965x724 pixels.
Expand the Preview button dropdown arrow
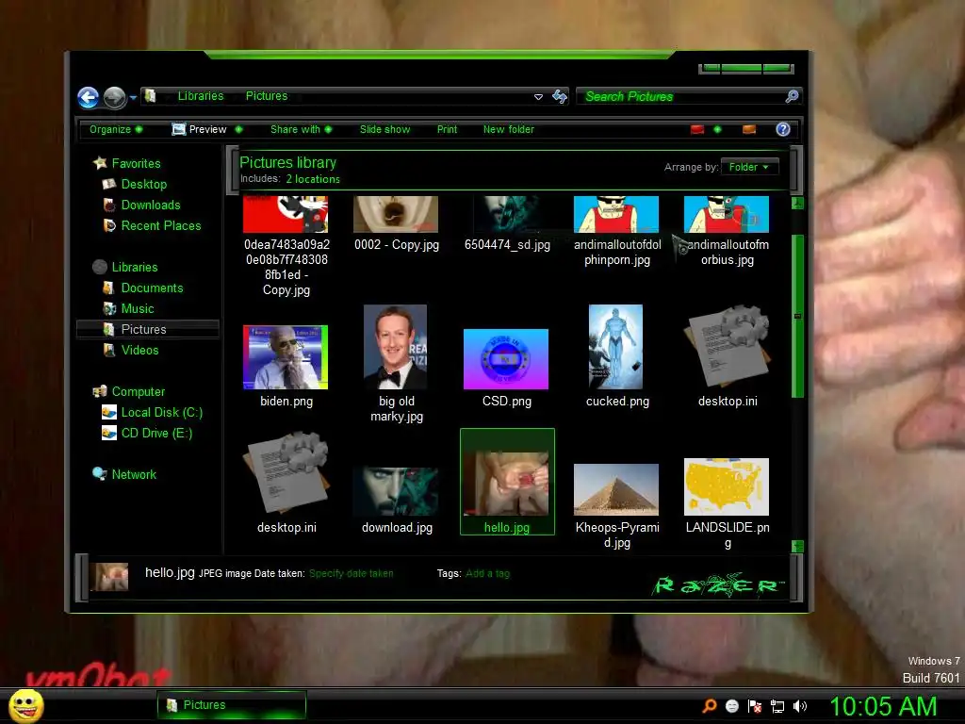pos(238,129)
